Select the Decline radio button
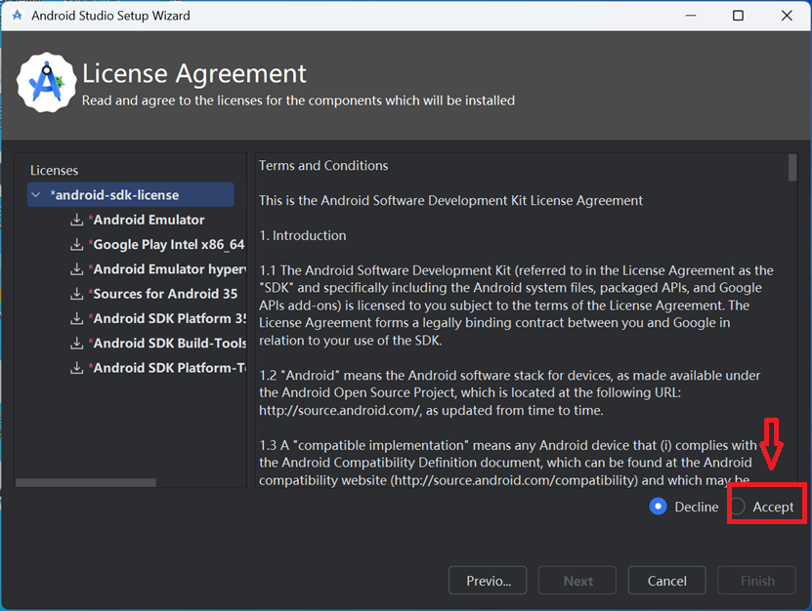Image resolution: width=812 pixels, height=611 pixels. click(658, 507)
